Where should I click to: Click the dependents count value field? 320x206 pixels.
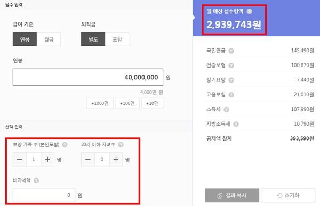pos(34,159)
